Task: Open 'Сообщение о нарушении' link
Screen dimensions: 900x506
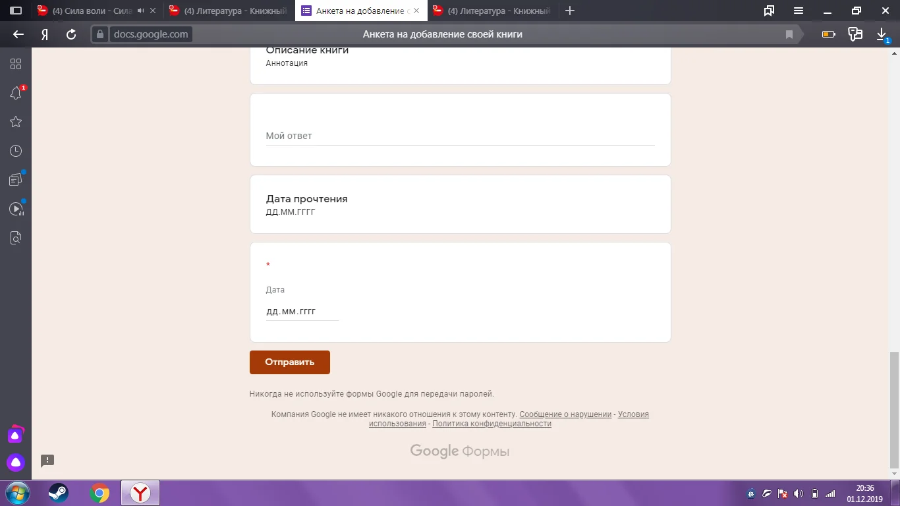Action: (x=565, y=414)
